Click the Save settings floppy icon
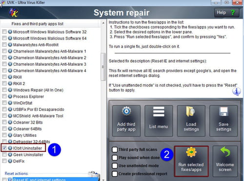Viewport: 244px width, 181px height. pyautogui.click(x=224, y=111)
